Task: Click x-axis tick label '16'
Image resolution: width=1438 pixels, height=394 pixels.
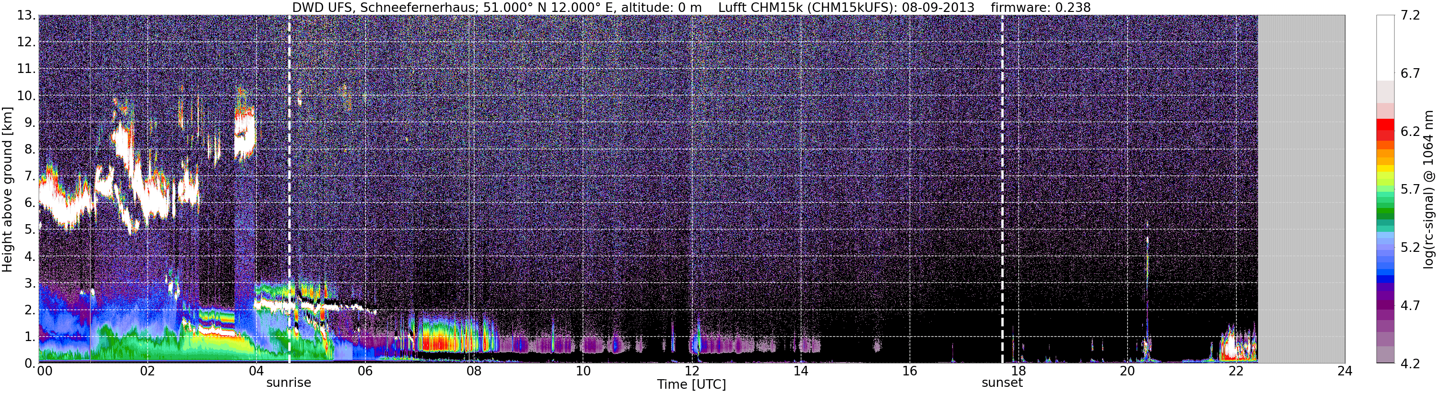Action: [x=909, y=371]
